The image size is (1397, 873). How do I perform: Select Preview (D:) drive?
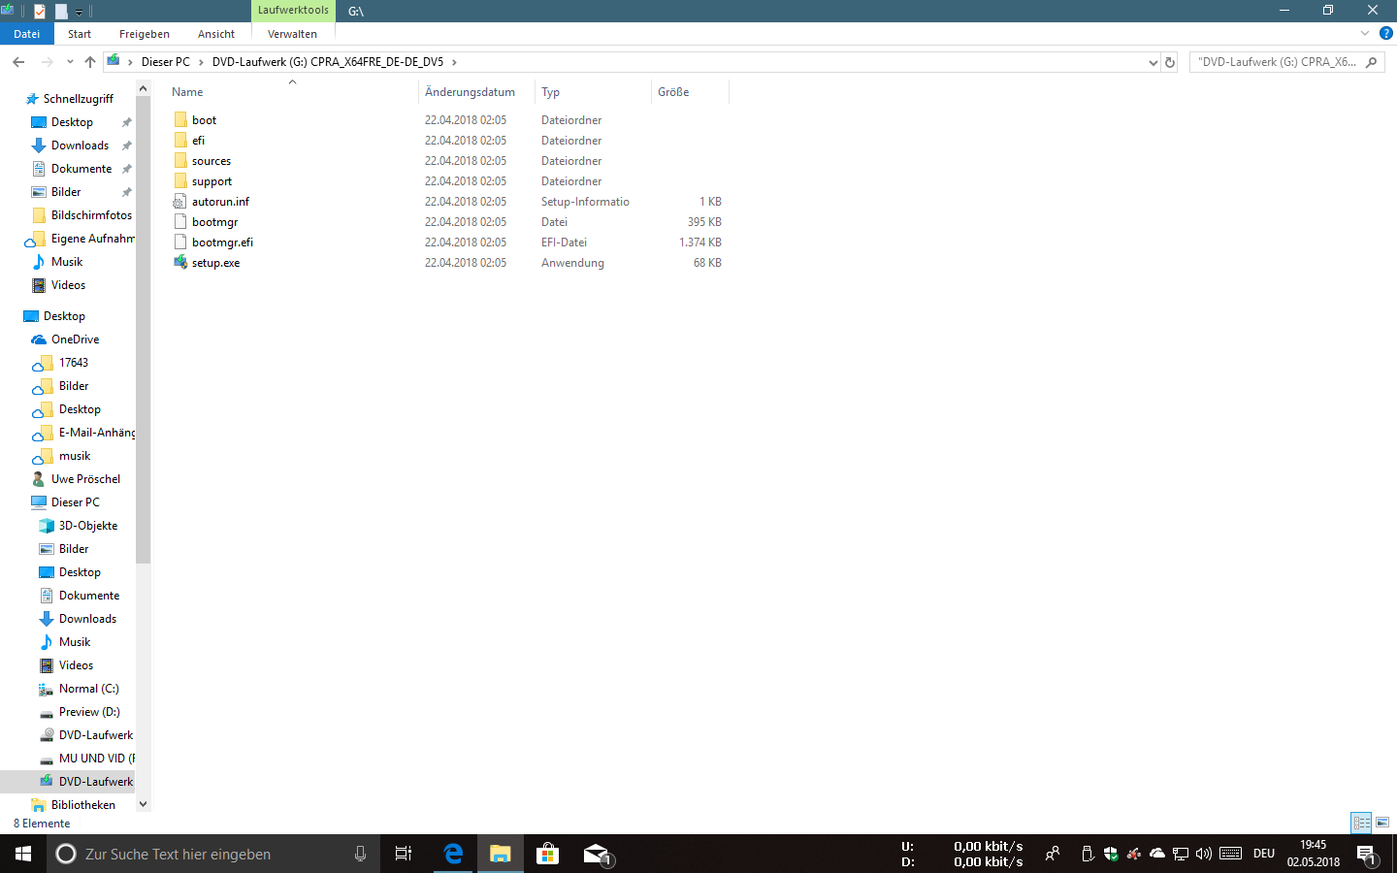point(89,712)
